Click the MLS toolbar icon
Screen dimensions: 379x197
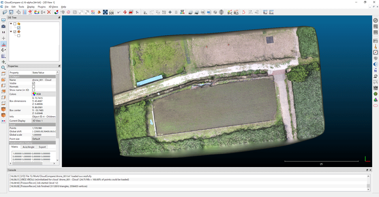[x=236, y=12]
